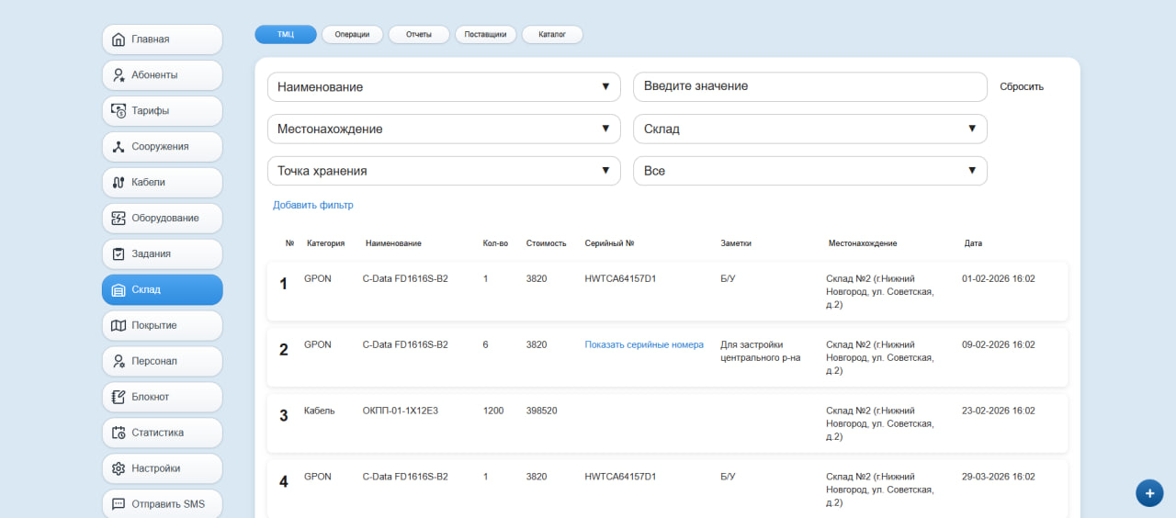Viewport: 1176px width, 518px height.
Task: Open the Точка хранения filter dropdown
Action: [444, 171]
